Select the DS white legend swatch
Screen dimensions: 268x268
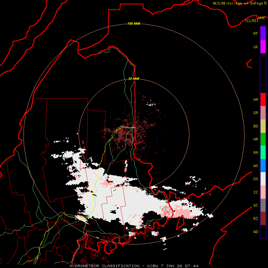(263, 179)
